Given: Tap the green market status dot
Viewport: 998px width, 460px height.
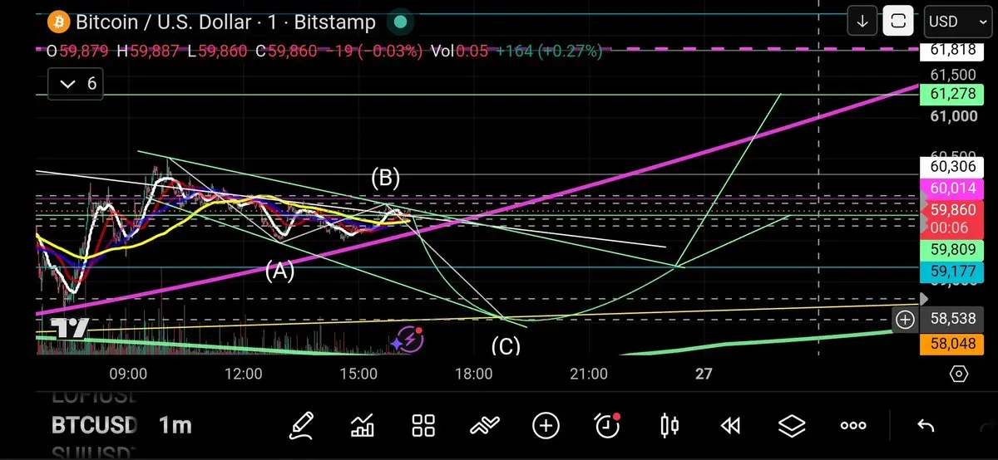Looking at the screenshot, I should [400, 22].
